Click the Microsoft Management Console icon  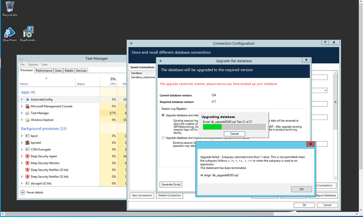[x=27, y=107]
